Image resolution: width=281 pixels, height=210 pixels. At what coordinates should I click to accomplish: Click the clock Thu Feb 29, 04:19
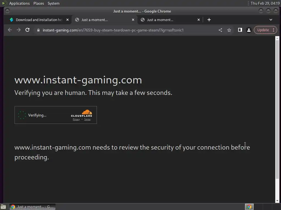coord(265,3)
